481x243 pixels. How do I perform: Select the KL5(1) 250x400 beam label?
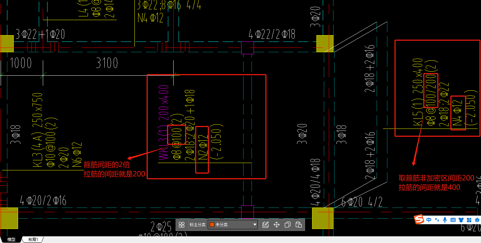418,92
